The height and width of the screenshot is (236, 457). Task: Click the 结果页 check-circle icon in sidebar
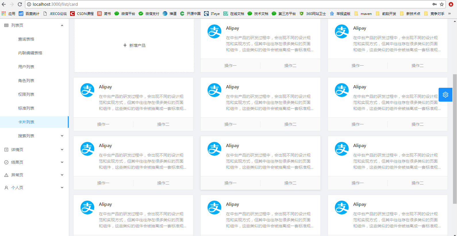coord(6,162)
